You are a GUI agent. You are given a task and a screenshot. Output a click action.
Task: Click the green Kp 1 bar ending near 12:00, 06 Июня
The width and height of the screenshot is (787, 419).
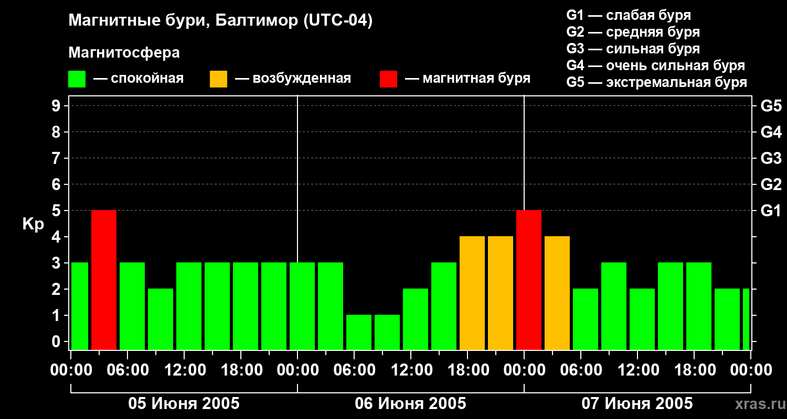[x=387, y=333]
